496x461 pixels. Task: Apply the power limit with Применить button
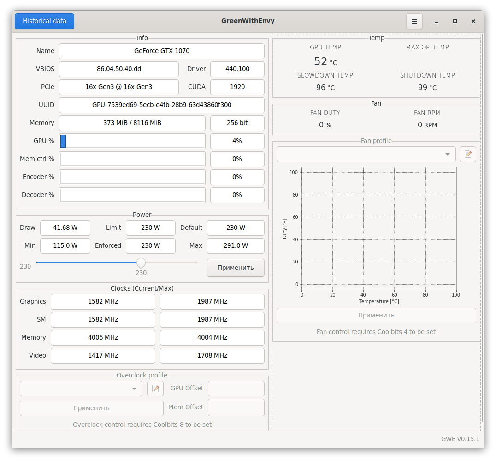[x=236, y=268]
